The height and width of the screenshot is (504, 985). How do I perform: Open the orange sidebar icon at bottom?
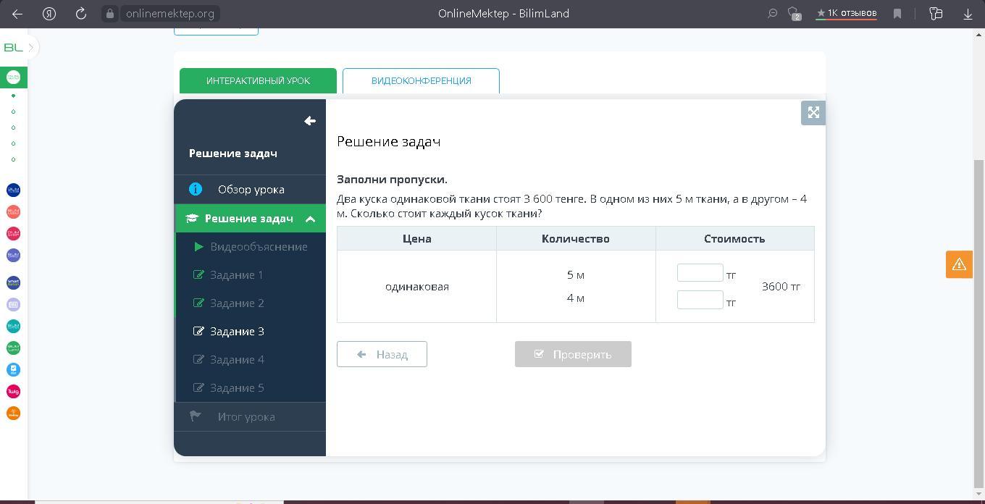(x=13, y=413)
